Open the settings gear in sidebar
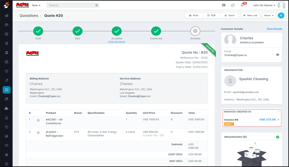The height and width of the screenshot is (167, 289). [6, 155]
